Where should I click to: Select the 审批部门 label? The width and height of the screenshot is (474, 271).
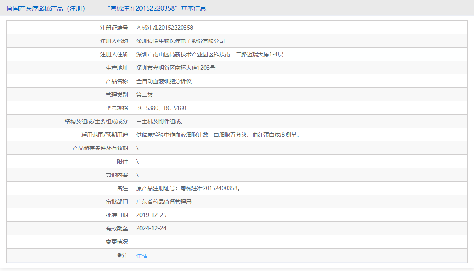(117, 202)
